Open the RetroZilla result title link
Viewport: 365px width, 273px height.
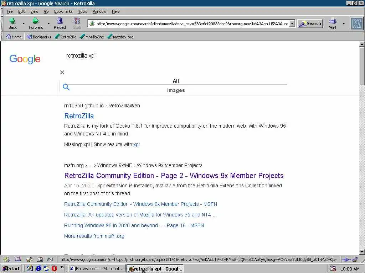click(x=79, y=116)
